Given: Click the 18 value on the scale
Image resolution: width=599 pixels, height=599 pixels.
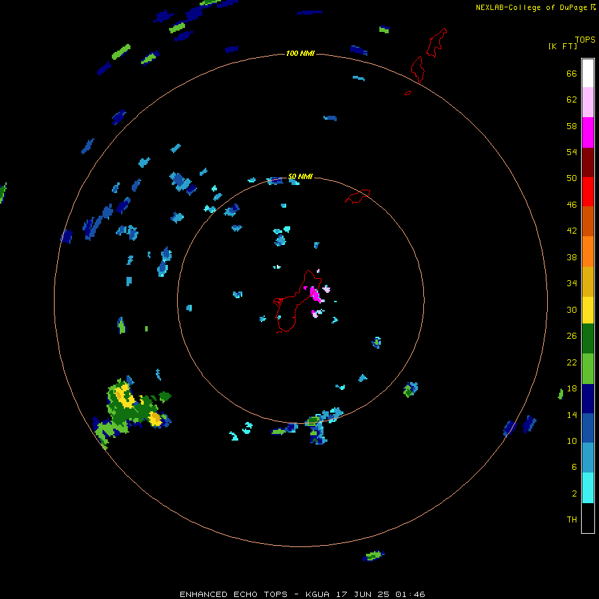Looking at the screenshot, I should pos(572,389).
